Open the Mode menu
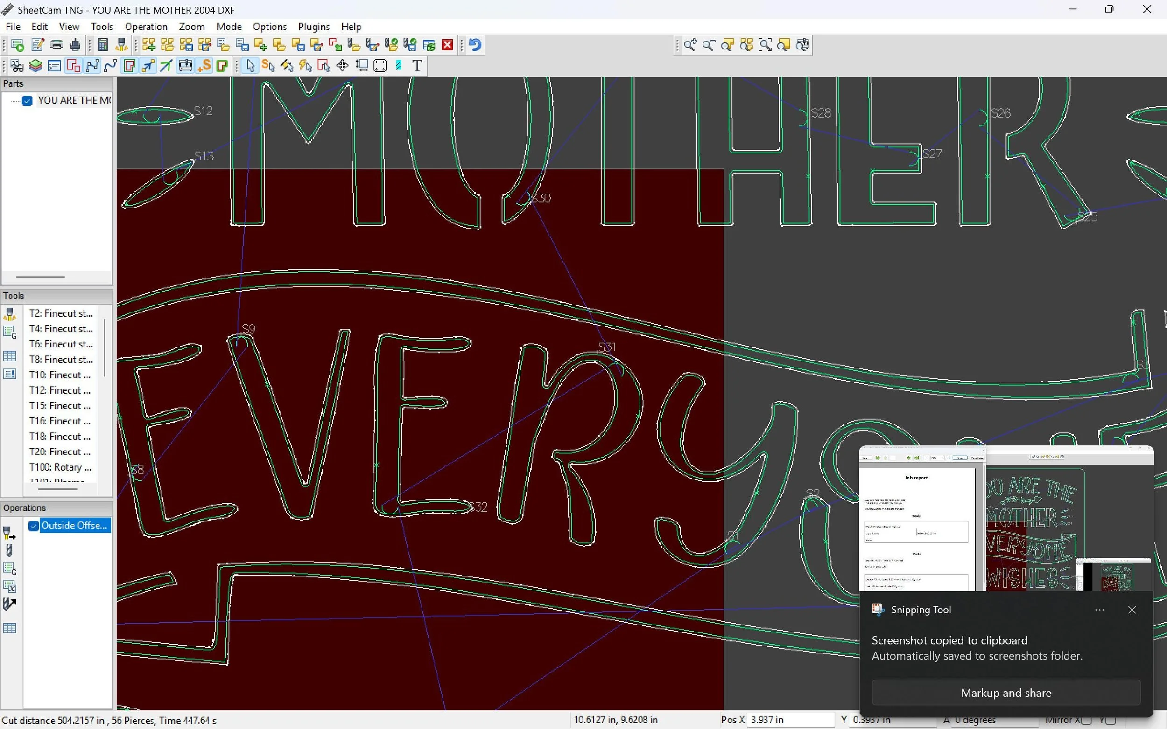The width and height of the screenshot is (1167, 729). pyautogui.click(x=229, y=27)
